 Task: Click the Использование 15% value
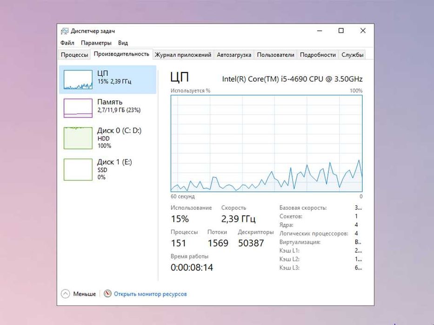[x=180, y=219]
